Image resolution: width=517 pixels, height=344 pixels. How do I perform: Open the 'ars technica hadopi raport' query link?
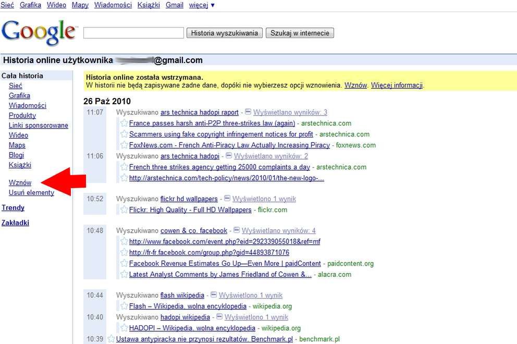[200, 112]
